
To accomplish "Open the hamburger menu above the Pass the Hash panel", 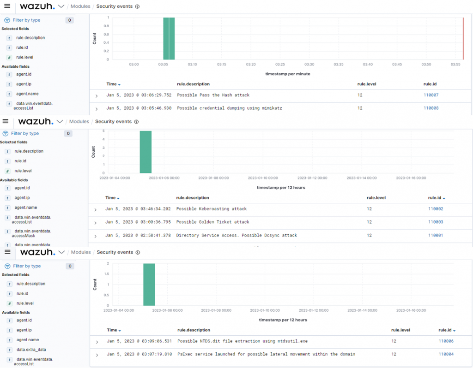I will pyautogui.click(x=7, y=6).
